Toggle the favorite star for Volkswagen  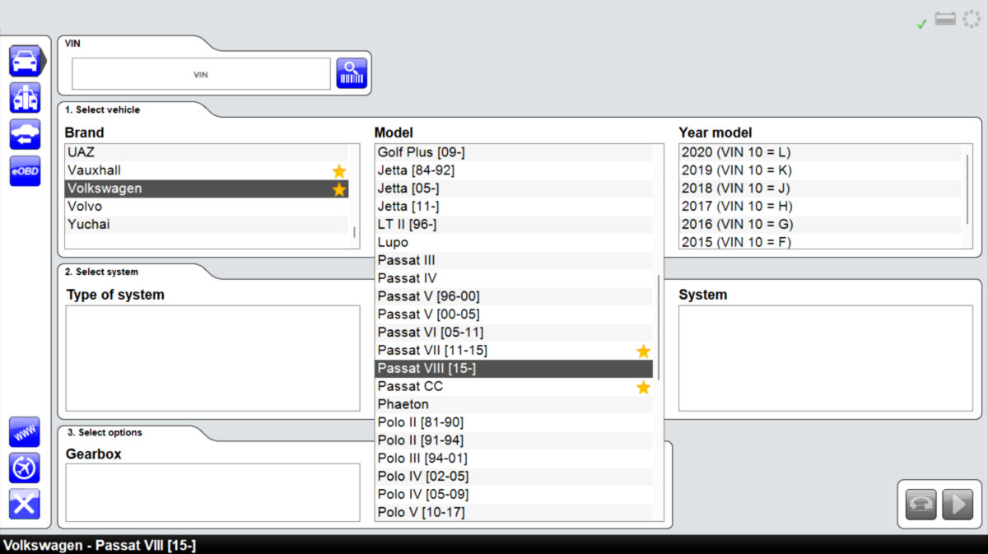(x=339, y=189)
